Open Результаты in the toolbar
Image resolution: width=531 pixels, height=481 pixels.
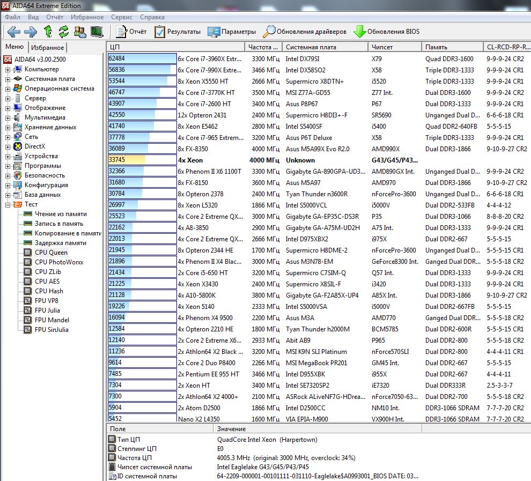coord(178,32)
